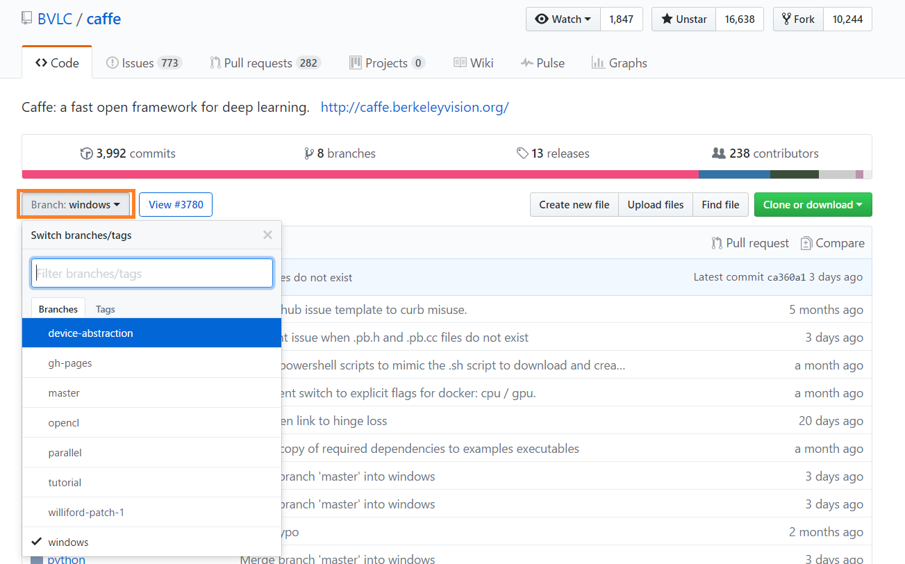Click the Pull requests tab icon

pyautogui.click(x=215, y=63)
